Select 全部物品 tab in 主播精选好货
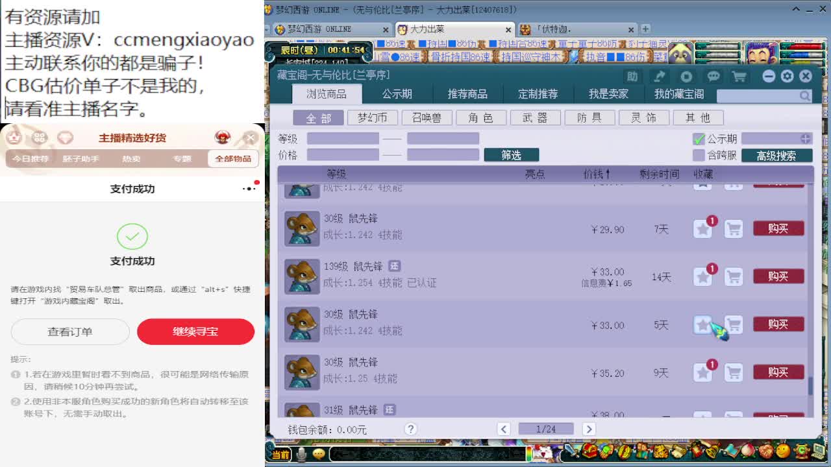831x467 pixels. click(233, 159)
